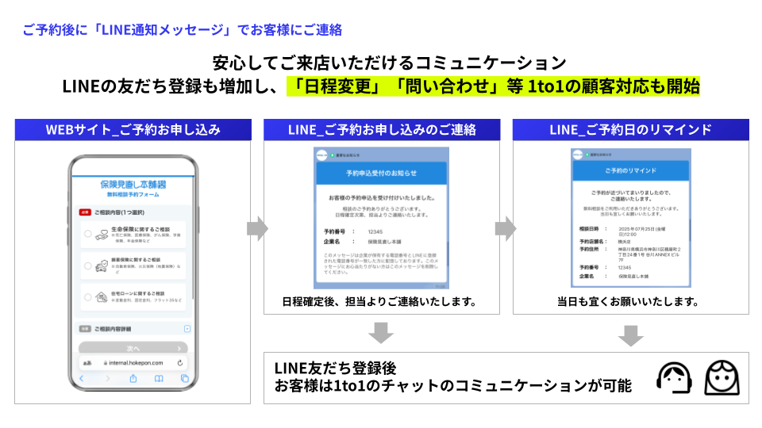Click the smiling customer face icon
The width and height of the screenshot is (762, 428).
pyautogui.click(x=722, y=377)
